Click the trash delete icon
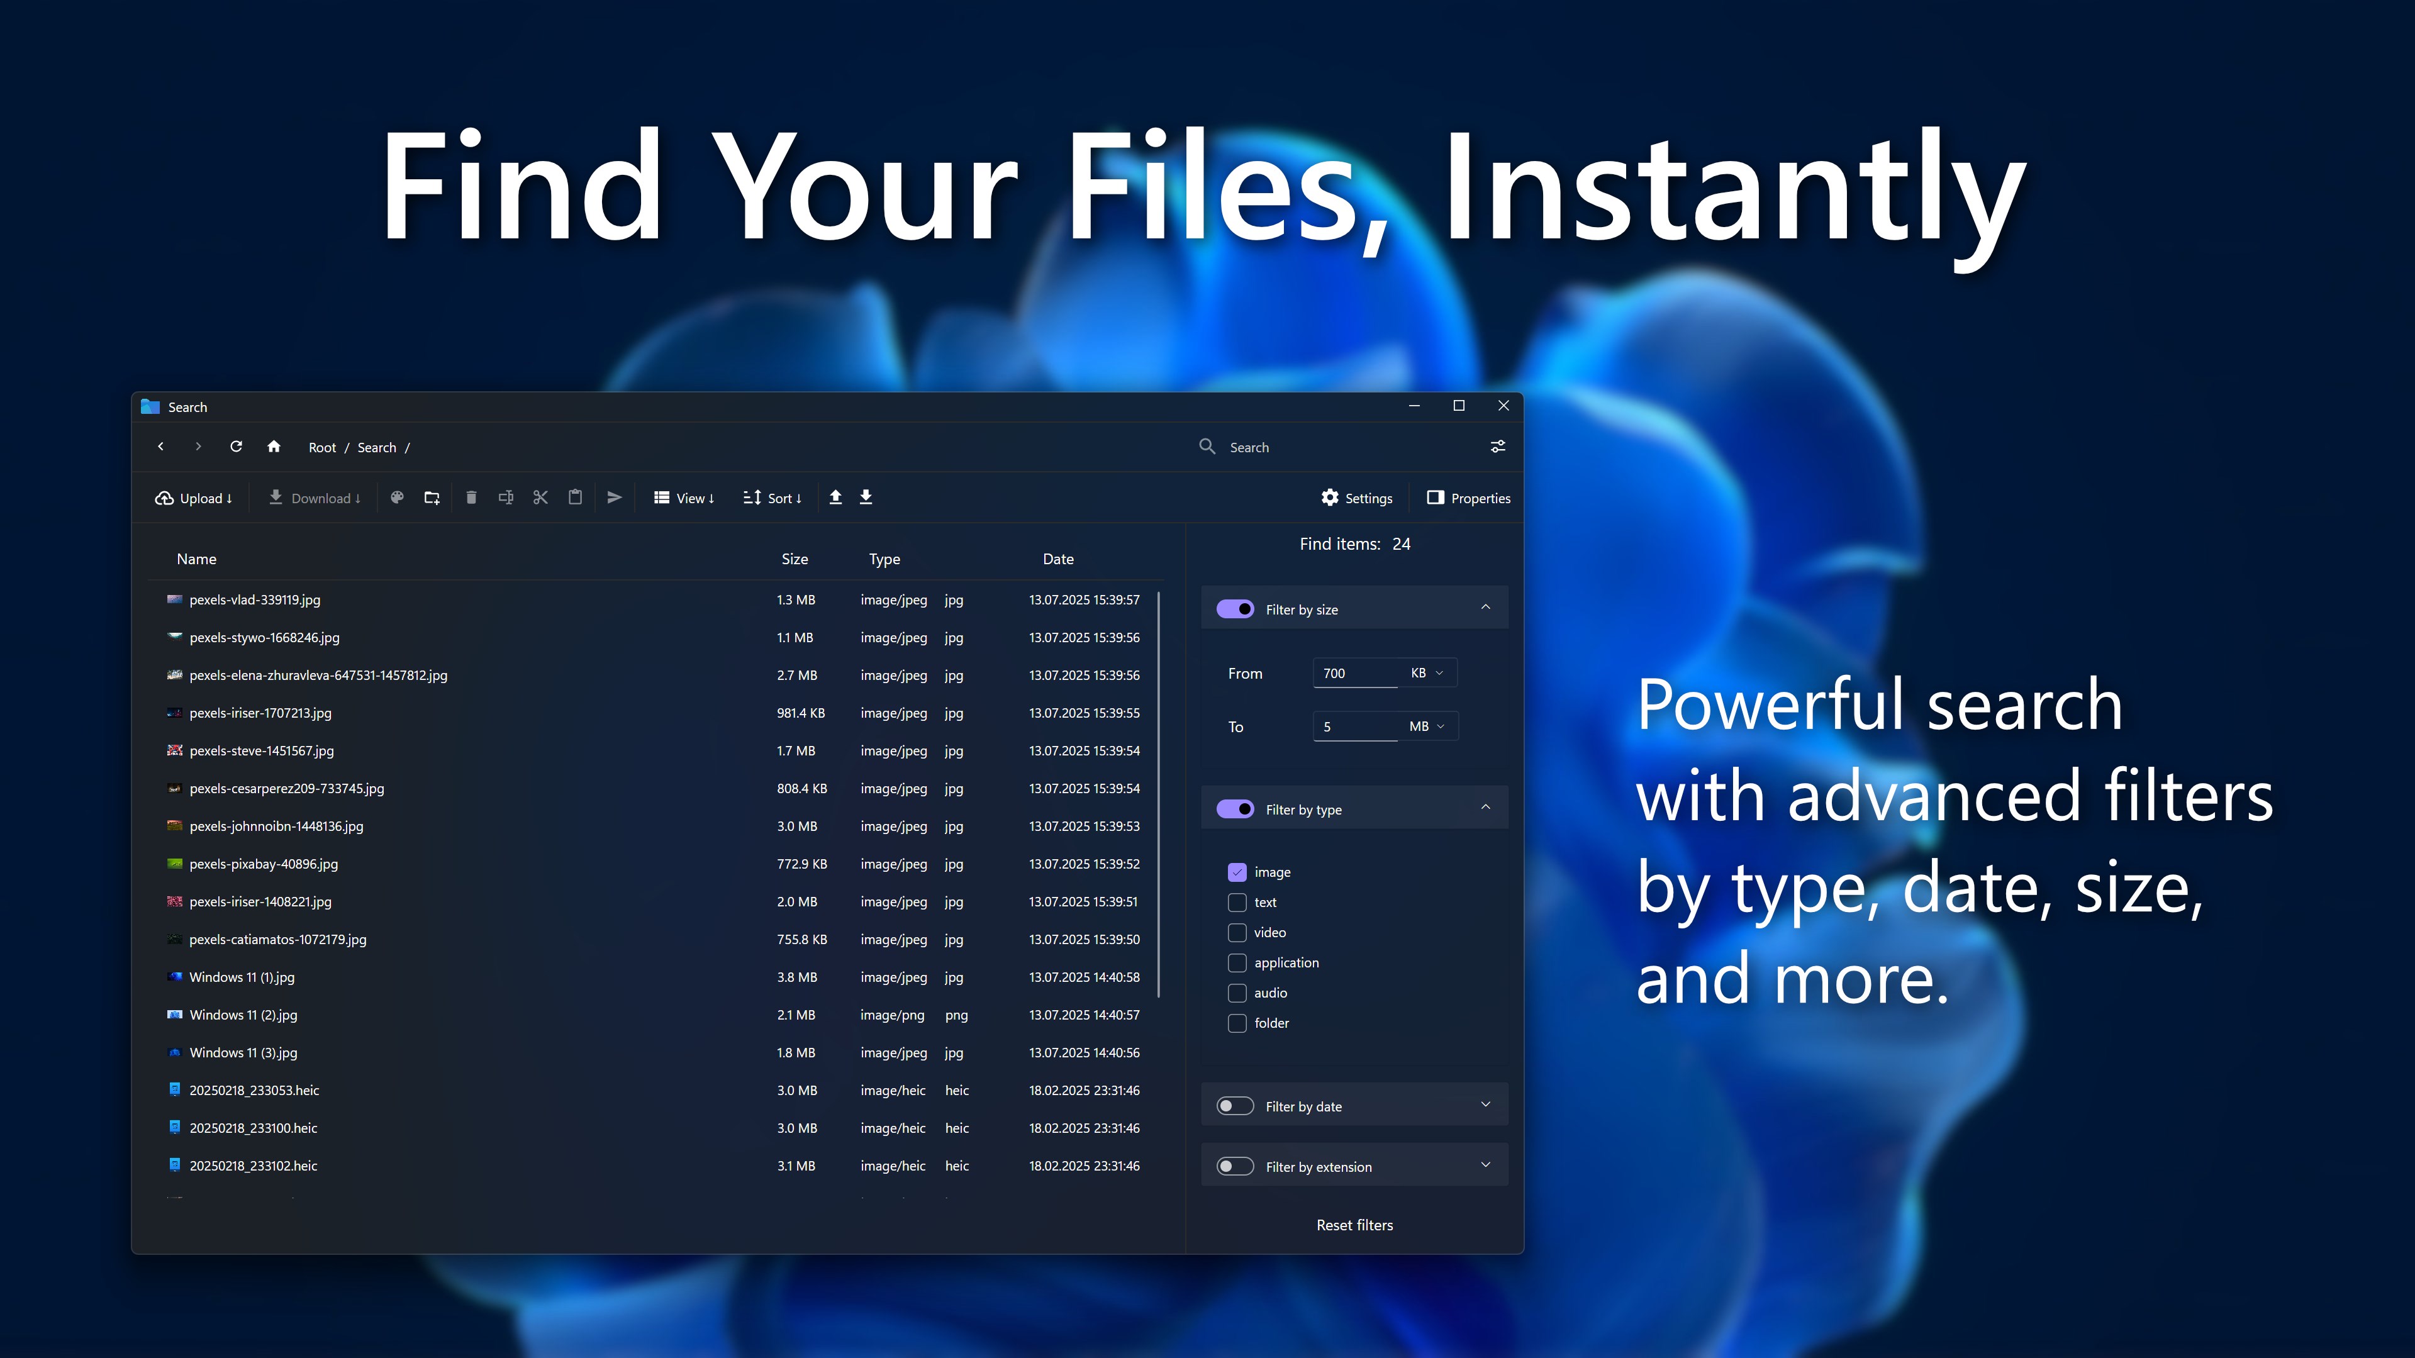 click(x=472, y=498)
